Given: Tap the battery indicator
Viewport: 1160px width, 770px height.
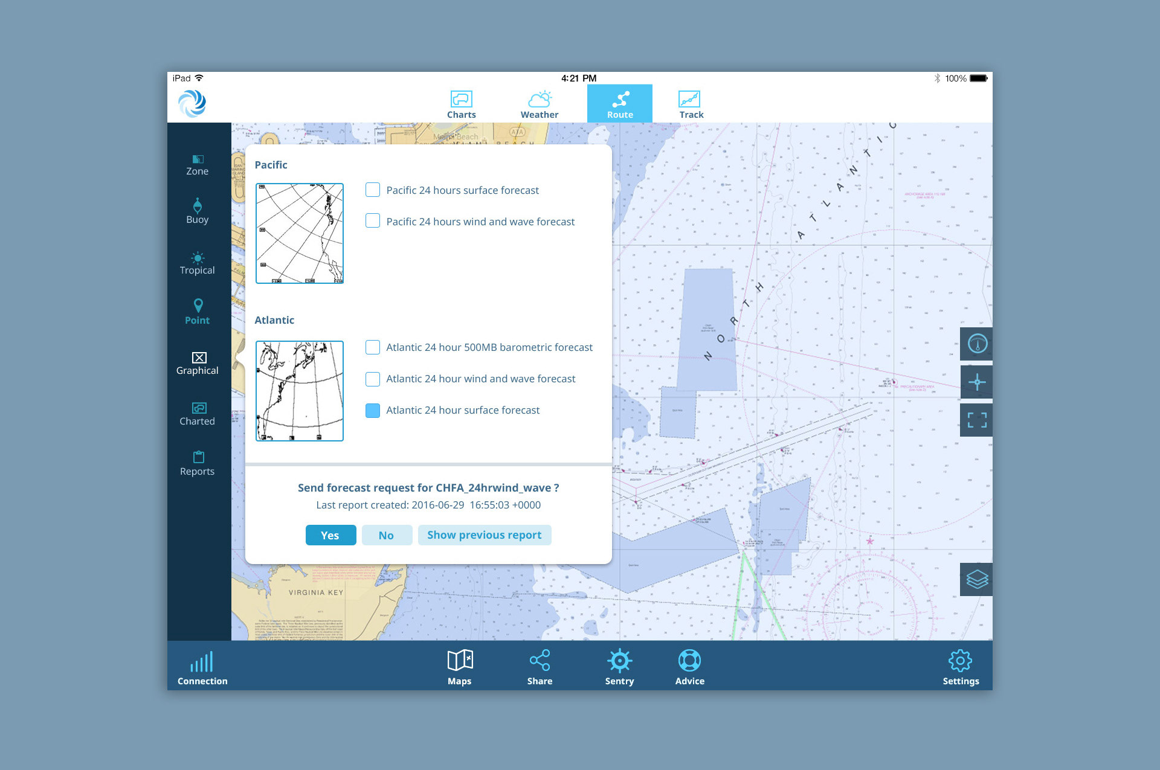Looking at the screenshot, I should 979,78.
